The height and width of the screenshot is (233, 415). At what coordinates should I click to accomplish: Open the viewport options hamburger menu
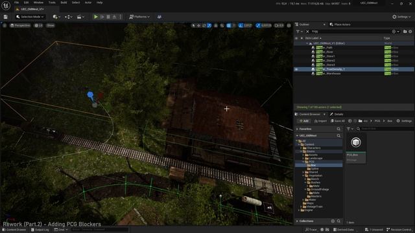click(5, 25)
